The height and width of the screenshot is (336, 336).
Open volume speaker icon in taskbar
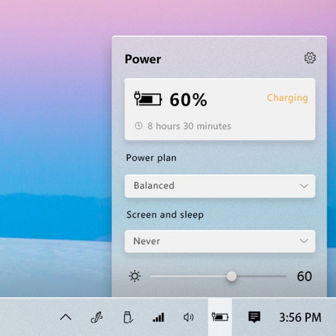(x=189, y=317)
